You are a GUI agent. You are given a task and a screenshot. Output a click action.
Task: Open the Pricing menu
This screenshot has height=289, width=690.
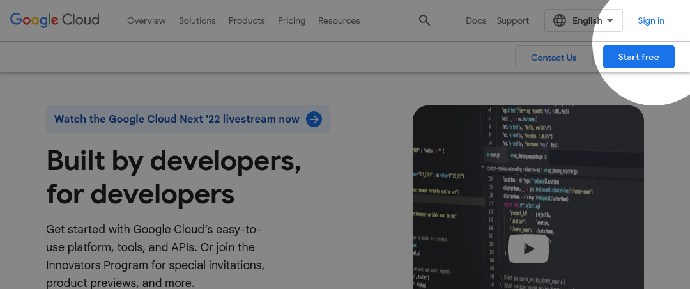pyautogui.click(x=292, y=20)
